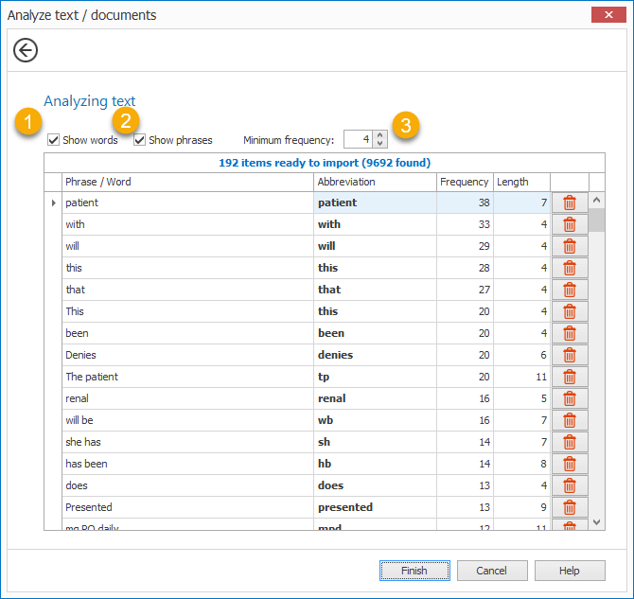This screenshot has width=634, height=599.
Task: Click the 'The patient' phrase cell
Action: (187, 377)
